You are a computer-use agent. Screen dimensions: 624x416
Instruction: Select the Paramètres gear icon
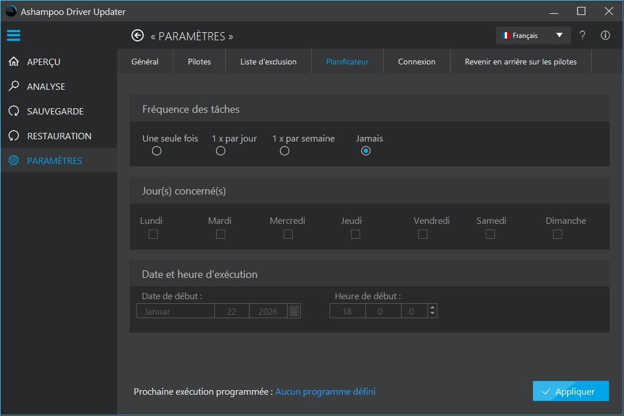point(13,161)
